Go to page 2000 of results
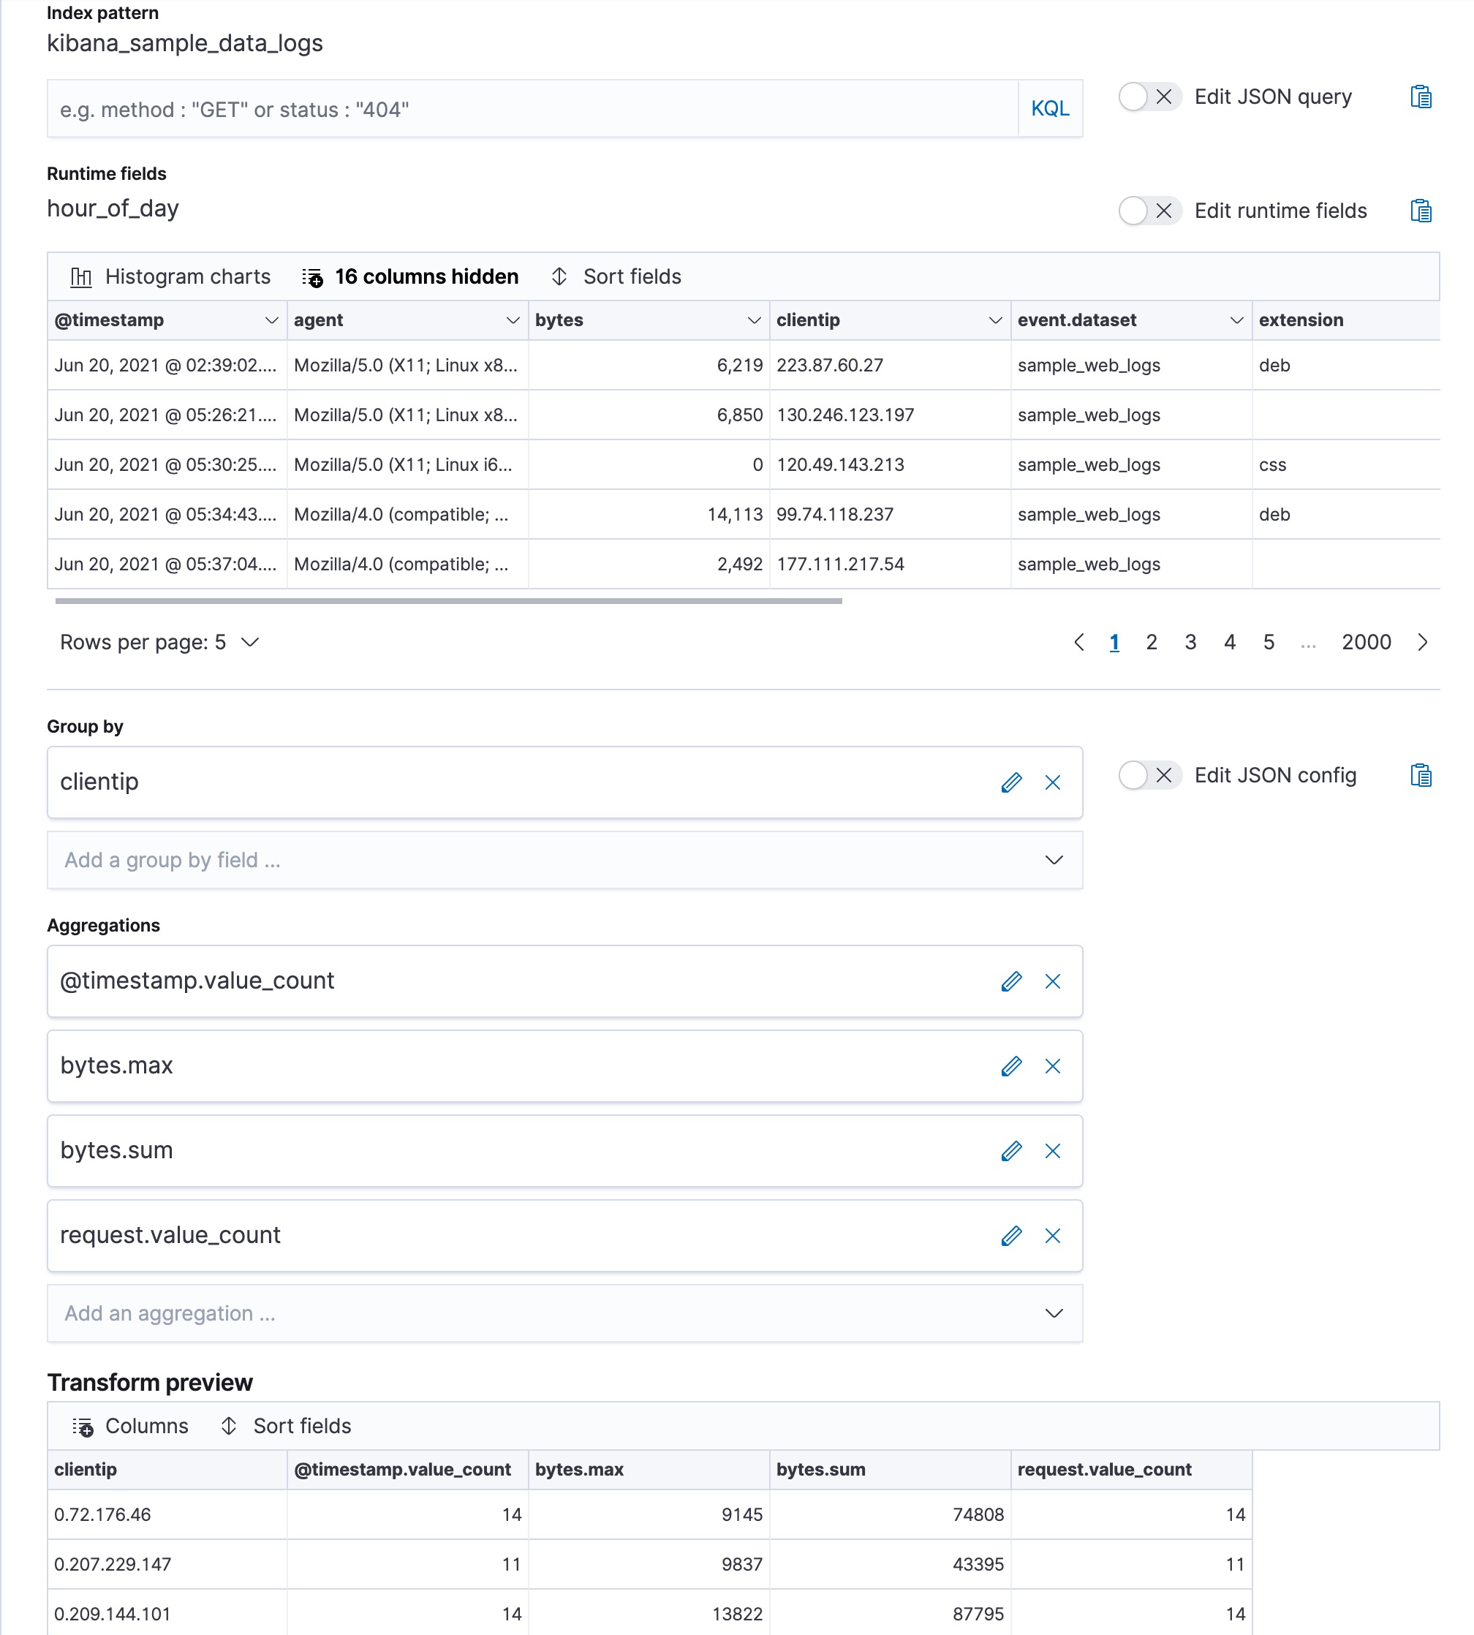This screenshot has width=1474, height=1635. pos(1367,642)
